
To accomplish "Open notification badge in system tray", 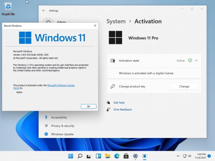I will (209, 156).
